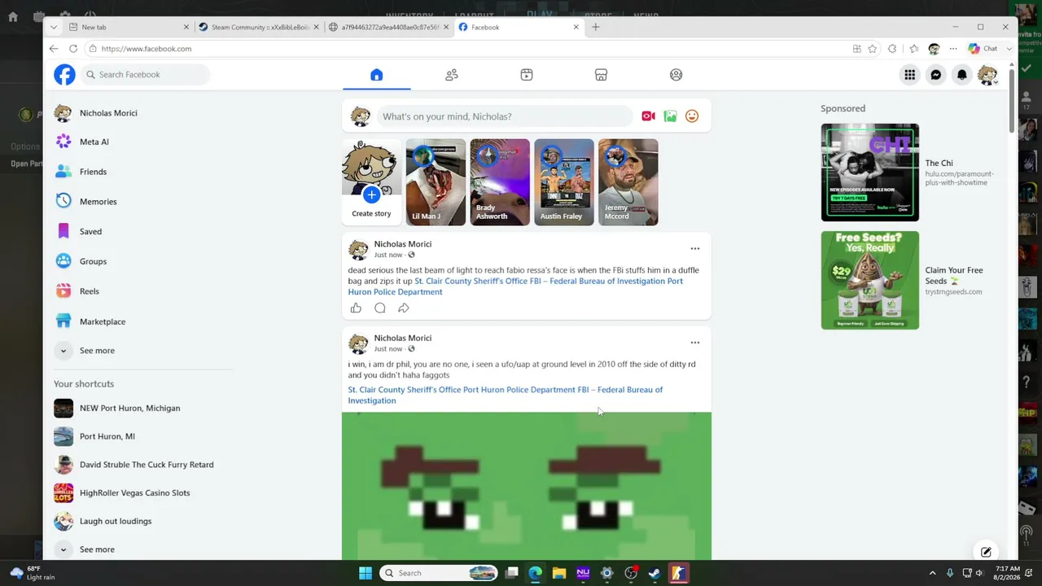Go back in the browser
The width and height of the screenshot is (1042, 586).
pyautogui.click(x=54, y=49)
